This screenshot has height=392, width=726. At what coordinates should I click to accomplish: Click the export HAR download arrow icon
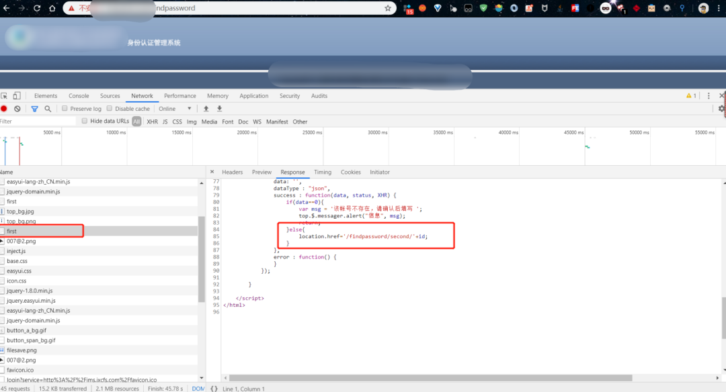[219, 109]
